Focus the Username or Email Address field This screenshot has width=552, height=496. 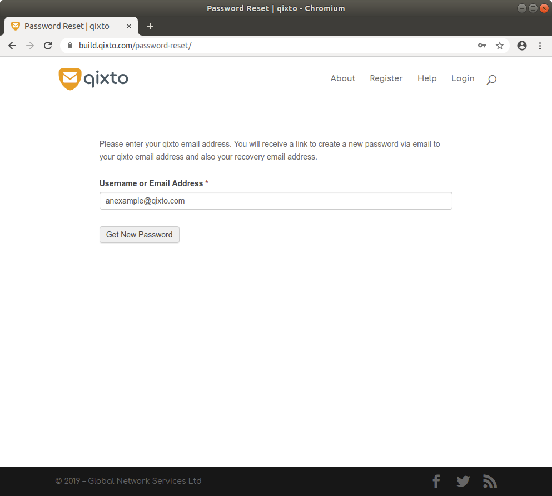point(276,201)
